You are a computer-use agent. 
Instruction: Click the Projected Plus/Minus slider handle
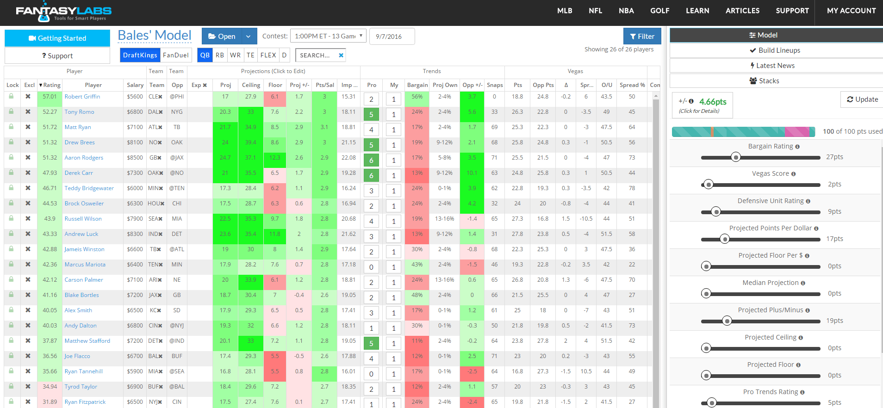[x=727, y=321]
